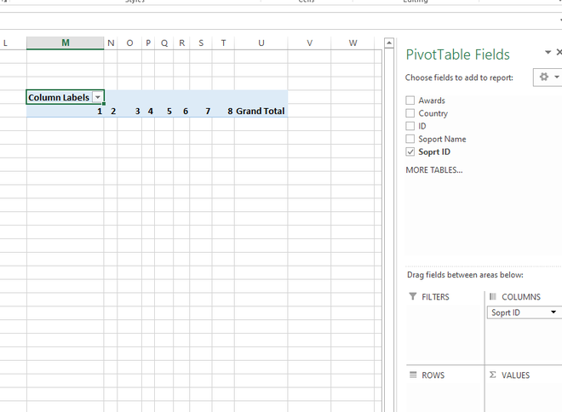
Task: Click the Soport Name field label
Action: click(x=442, y=139)
